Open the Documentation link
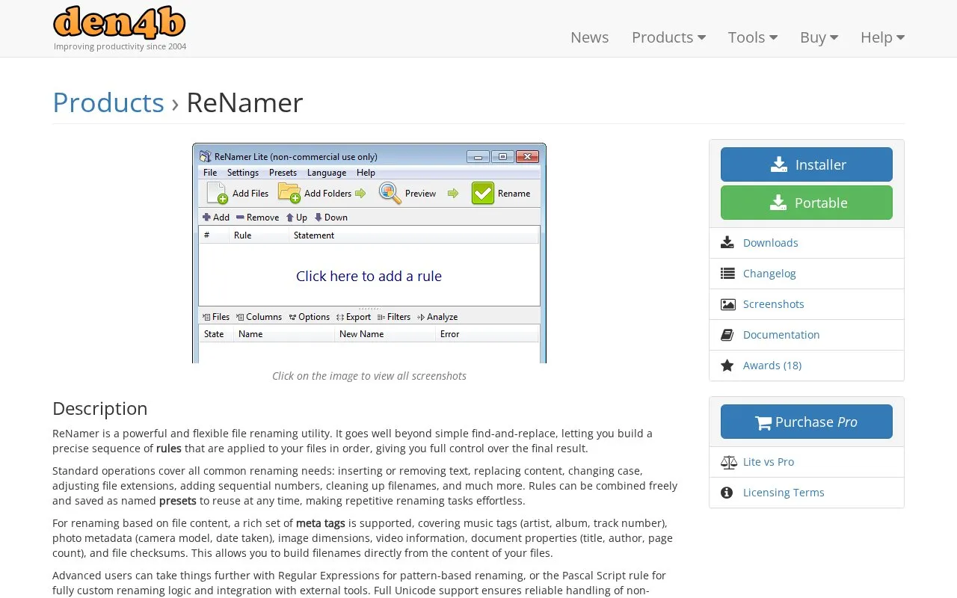Image resolution: width=957 pixels, height=598 pixels. [781, 335]
